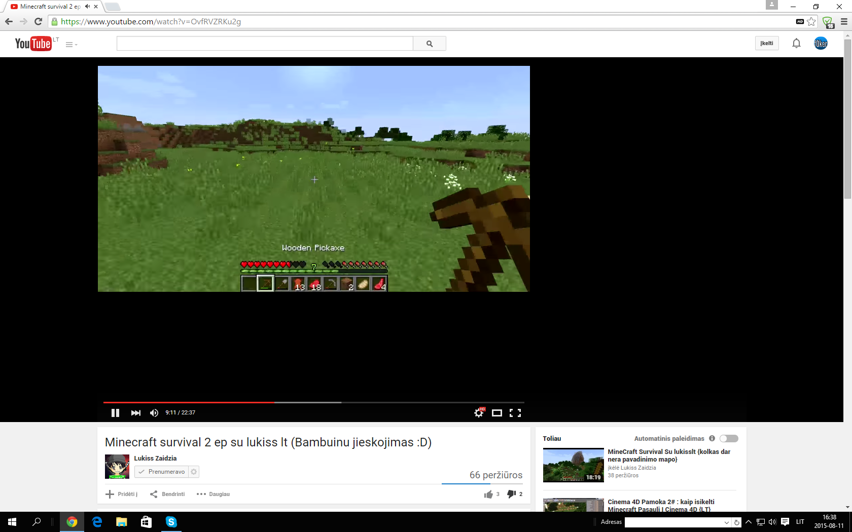Open Daugiau more options menu

(x=213, y=494)
